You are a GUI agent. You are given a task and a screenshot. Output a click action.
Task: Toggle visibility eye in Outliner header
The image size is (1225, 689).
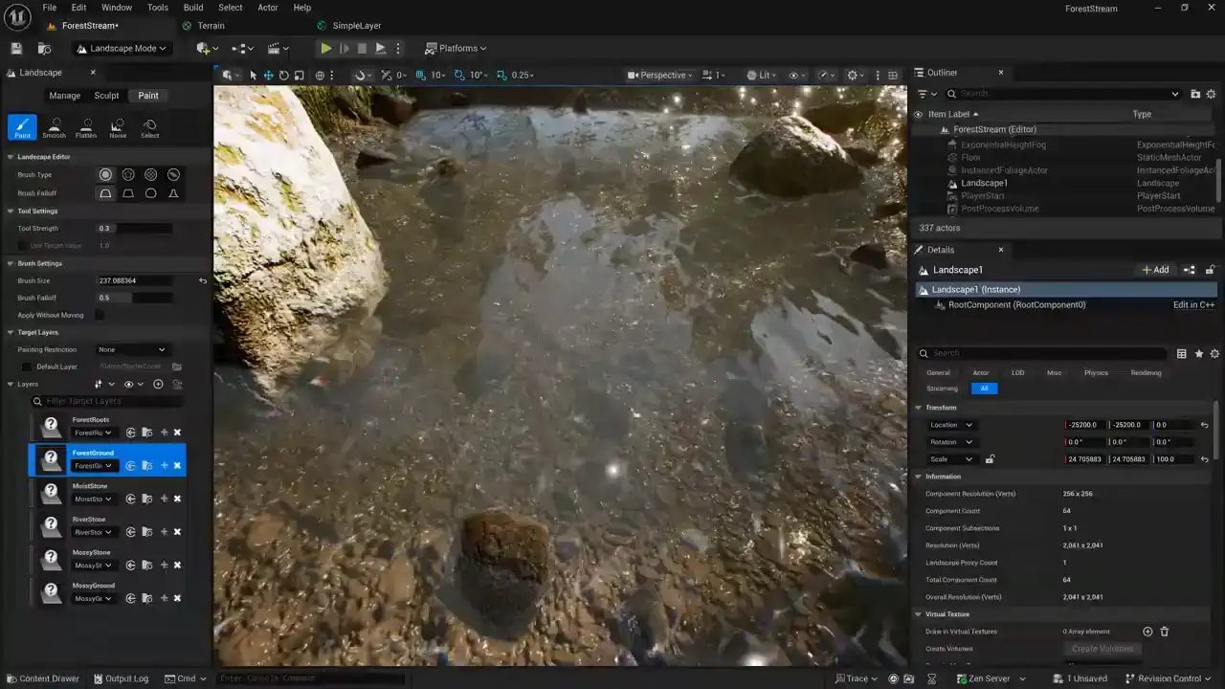(x=919, y=114)
